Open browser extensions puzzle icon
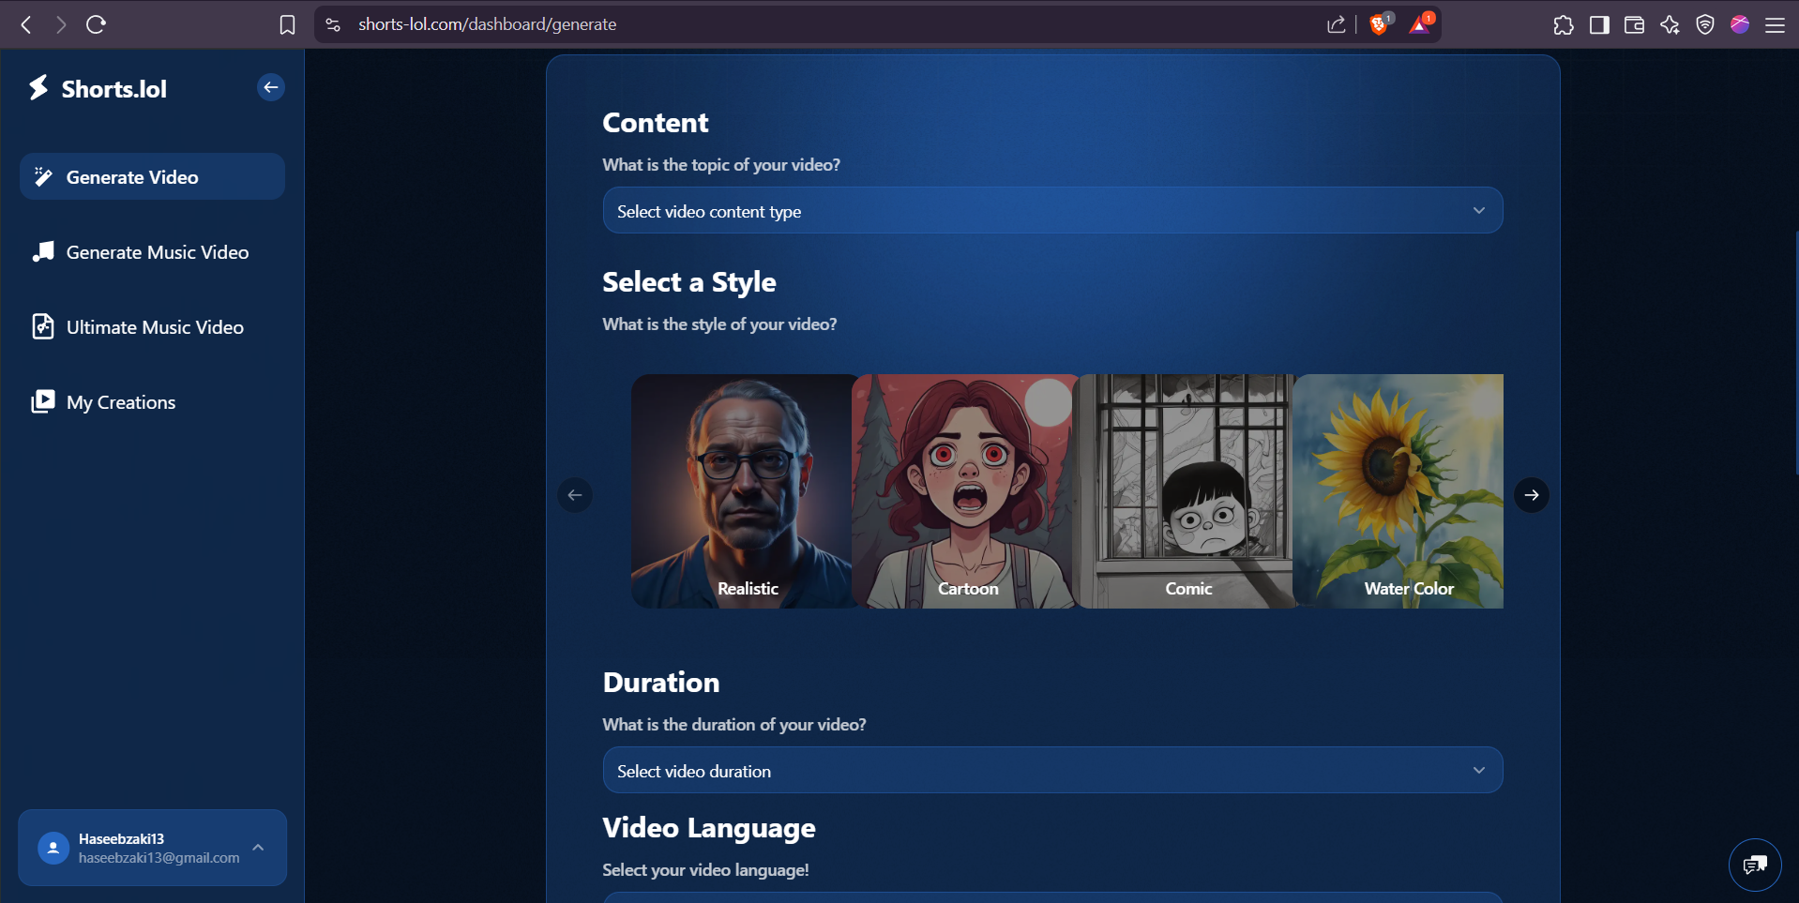The height and width of the screenshot is (903, 1799). pos(1564,24)
